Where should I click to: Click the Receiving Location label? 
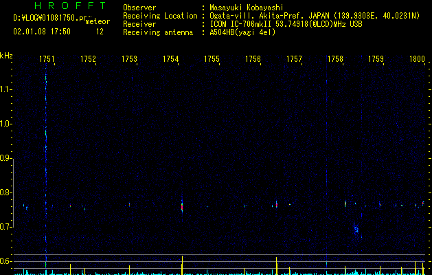[160, 16]
